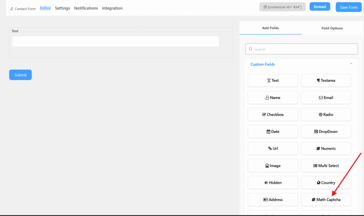Add a Text field to form
Image resolution: width=364 pixels, height=216 pixels.
(x=273, y=80)
